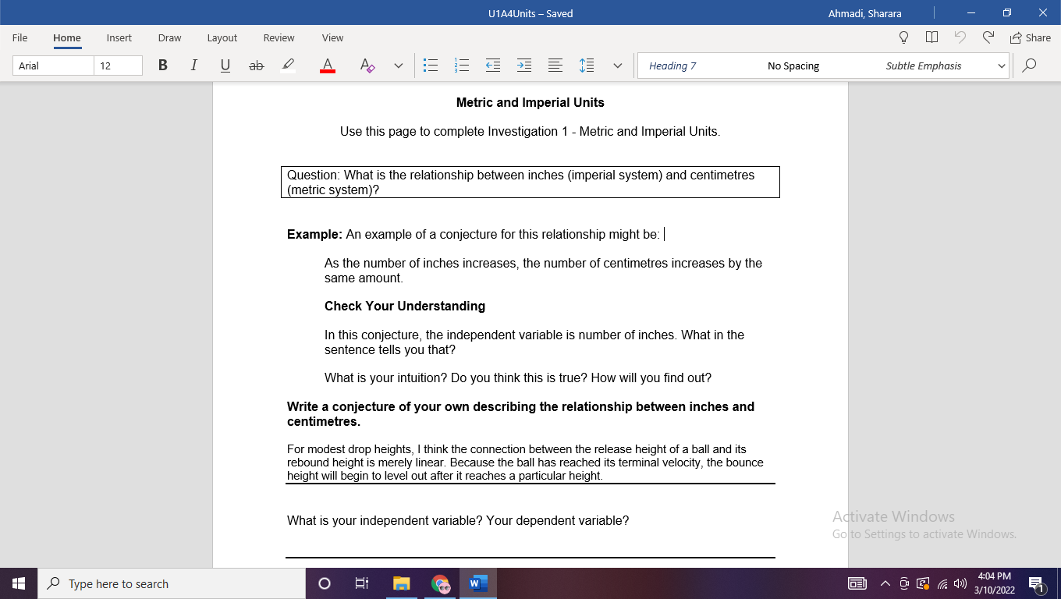Open Chrome from the taskbar
This screenshot has height=599, width=1061.
click(440, 583)
